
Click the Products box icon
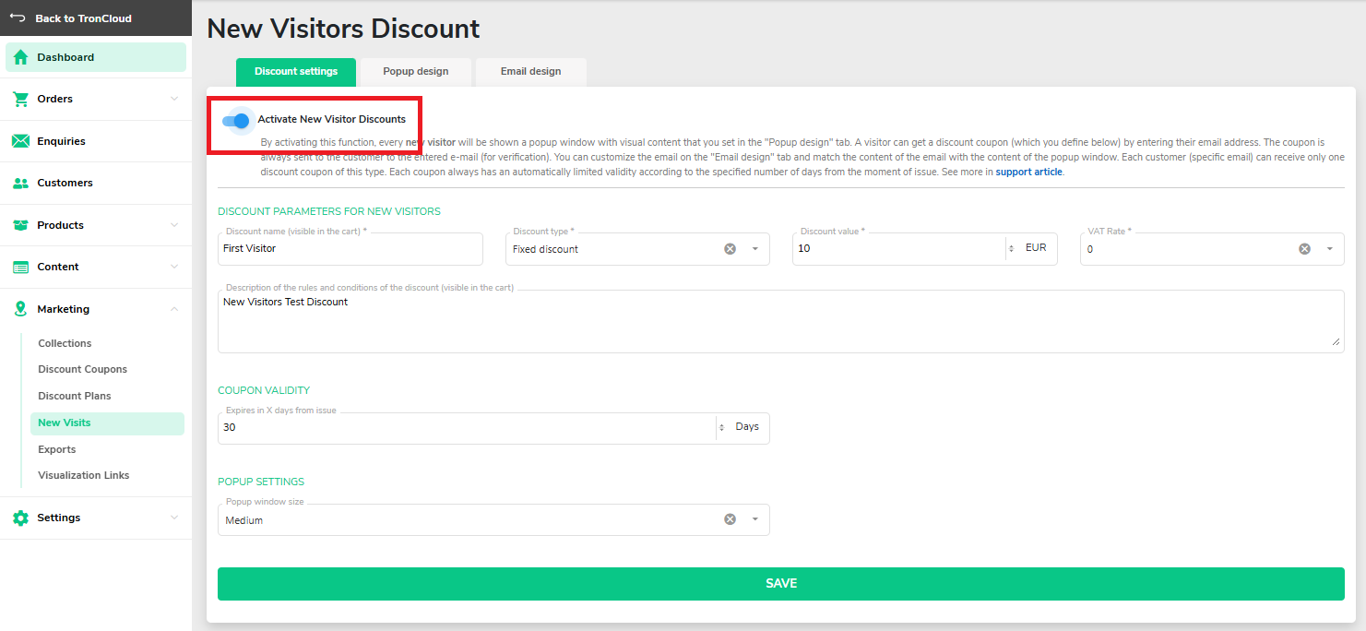[20, 225]
